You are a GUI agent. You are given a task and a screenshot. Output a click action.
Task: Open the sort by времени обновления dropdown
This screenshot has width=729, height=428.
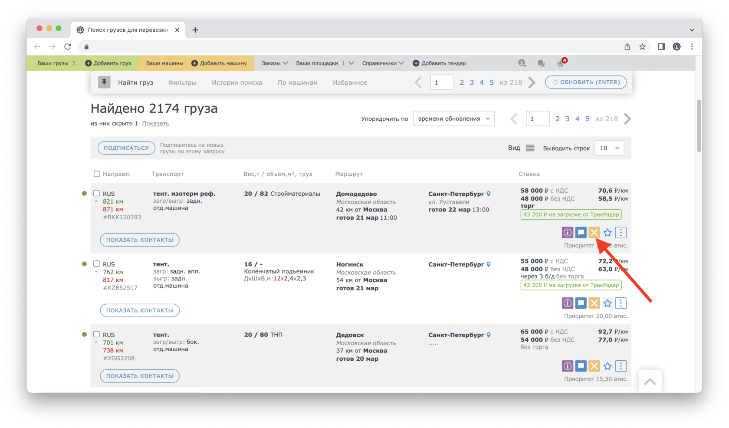(453, 119)
